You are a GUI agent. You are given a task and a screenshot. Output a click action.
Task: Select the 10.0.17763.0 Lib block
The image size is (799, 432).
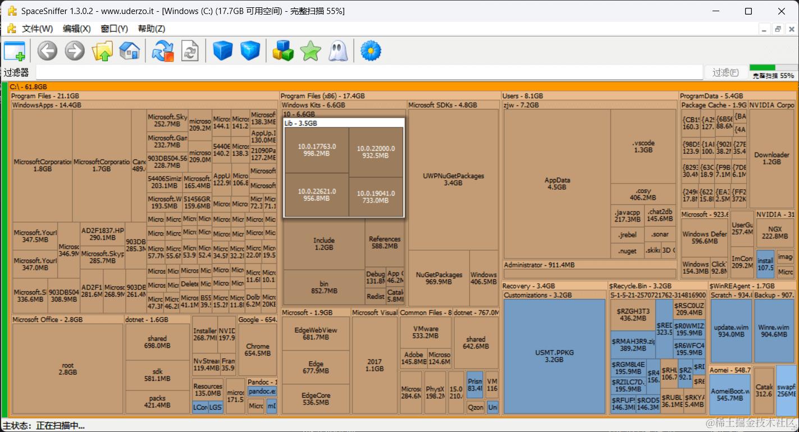pyautogui.click(x=317, y=150)
